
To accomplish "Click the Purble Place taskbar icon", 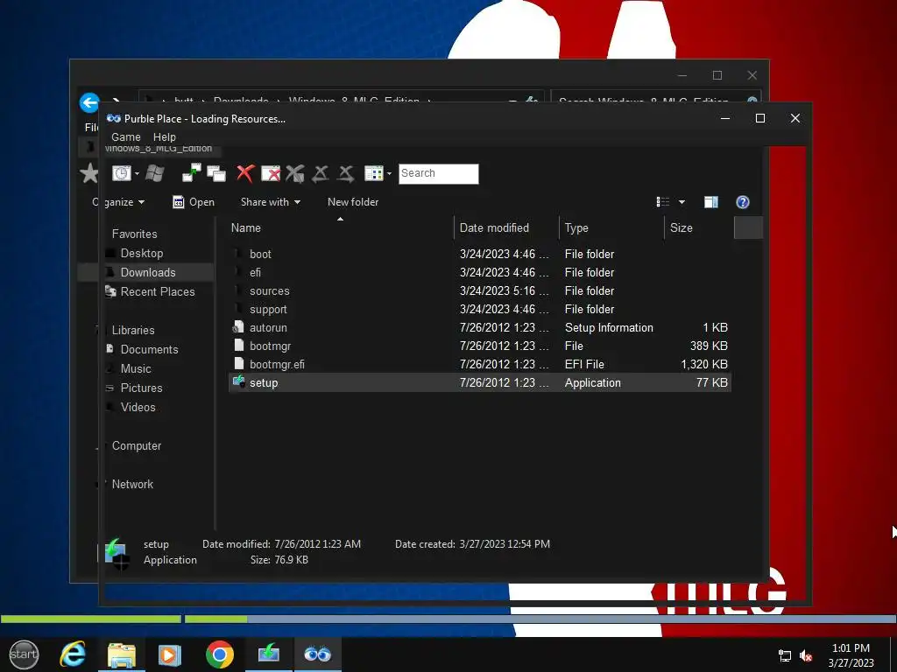I will click(317, 654).
